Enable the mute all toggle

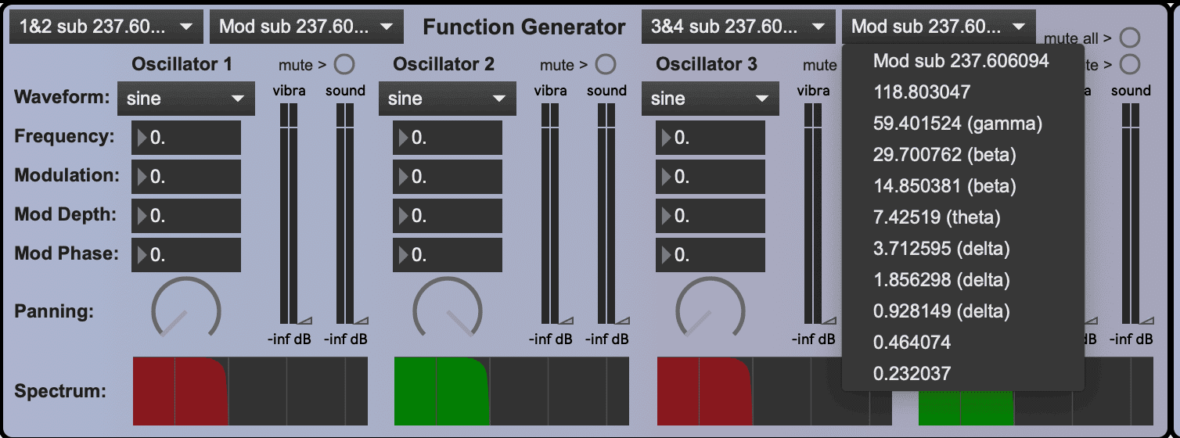tap(1129, 38)
